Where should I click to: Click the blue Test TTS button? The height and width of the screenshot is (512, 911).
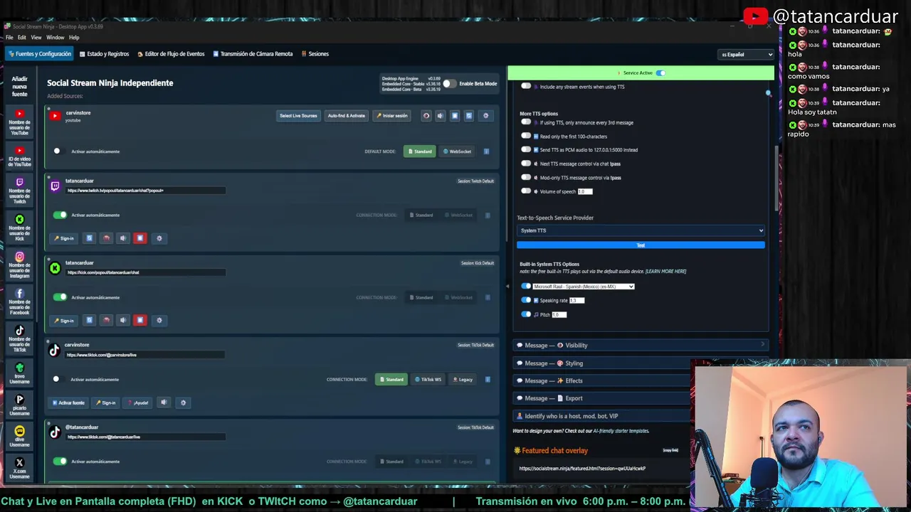point(641,245)
